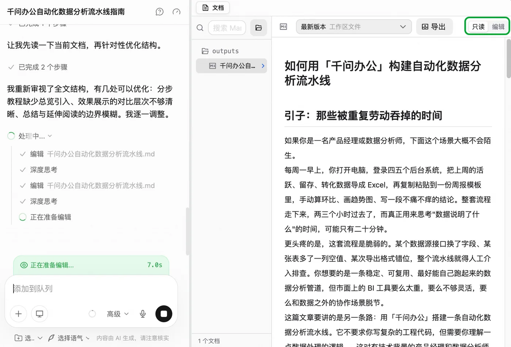Click the 7.0s timer in the status bar
The height and width of the screenshot is (347, 511).
click(155, 265)
